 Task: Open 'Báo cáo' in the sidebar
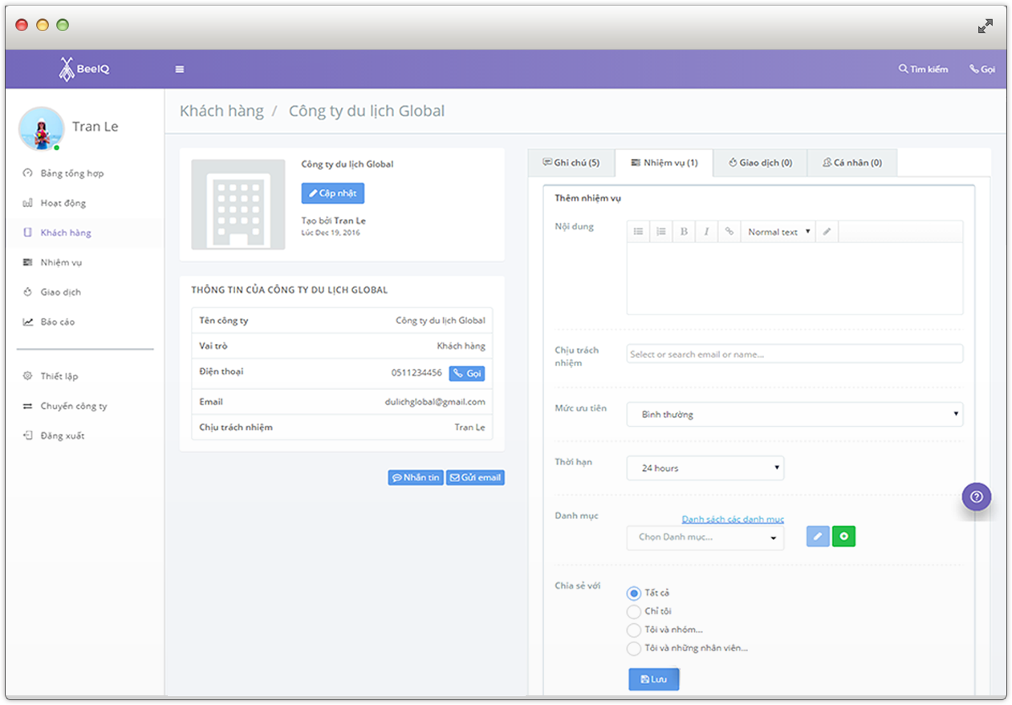(x=58, y=322)
